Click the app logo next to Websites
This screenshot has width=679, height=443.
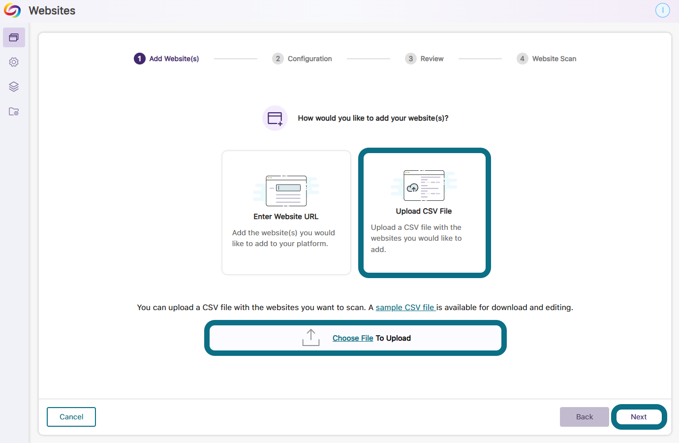pyautogui.click(x=12, y=10)
